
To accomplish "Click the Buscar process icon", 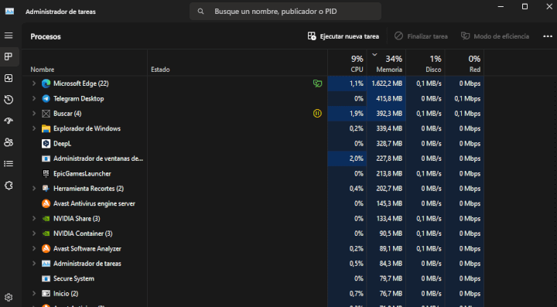I will tap(46, 114).
